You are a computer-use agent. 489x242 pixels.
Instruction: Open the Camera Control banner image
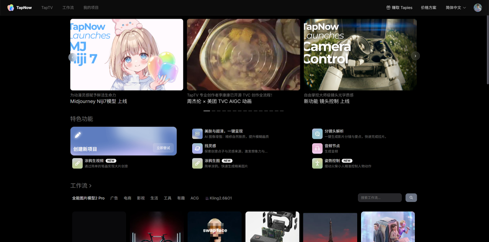pyautogui.click(x=360, y=55)
